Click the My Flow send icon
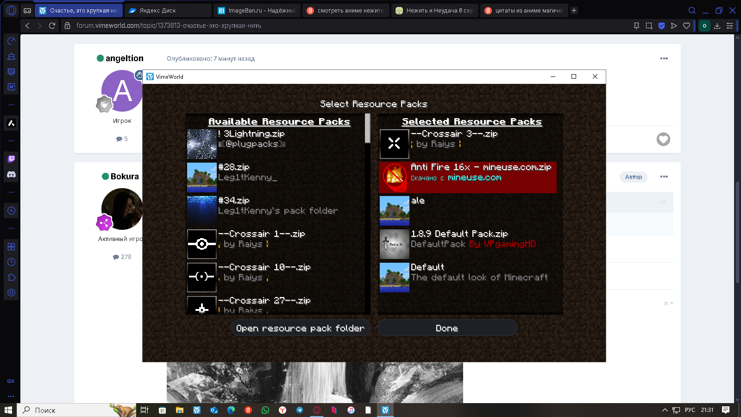The image size is (741, 417). coord(674,25)
